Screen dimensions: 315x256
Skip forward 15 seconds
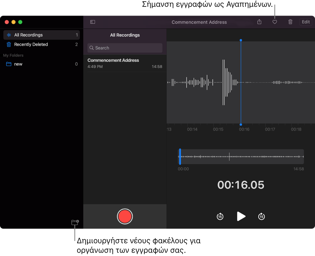(261, 216)
